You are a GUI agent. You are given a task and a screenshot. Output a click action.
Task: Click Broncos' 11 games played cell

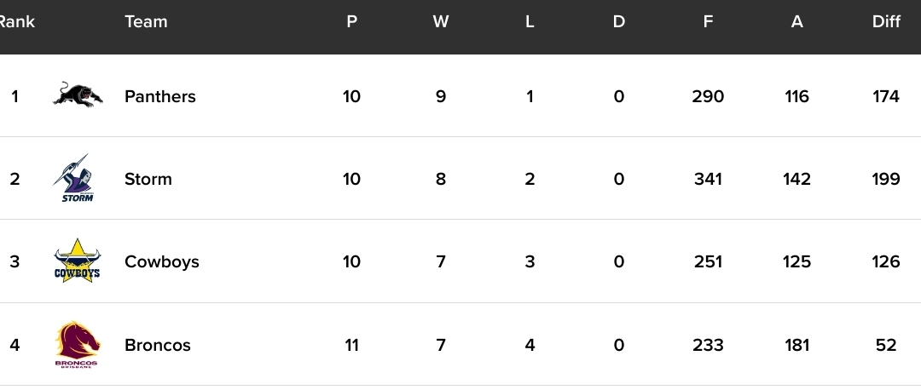coord(352,345)
